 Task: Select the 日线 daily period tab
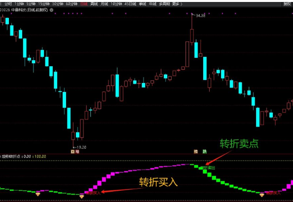[x=84, y=4]
